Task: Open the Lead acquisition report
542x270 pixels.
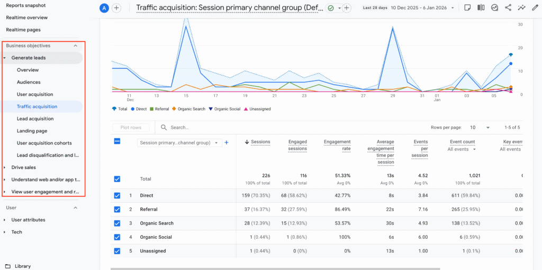Action: coord(35,119)
